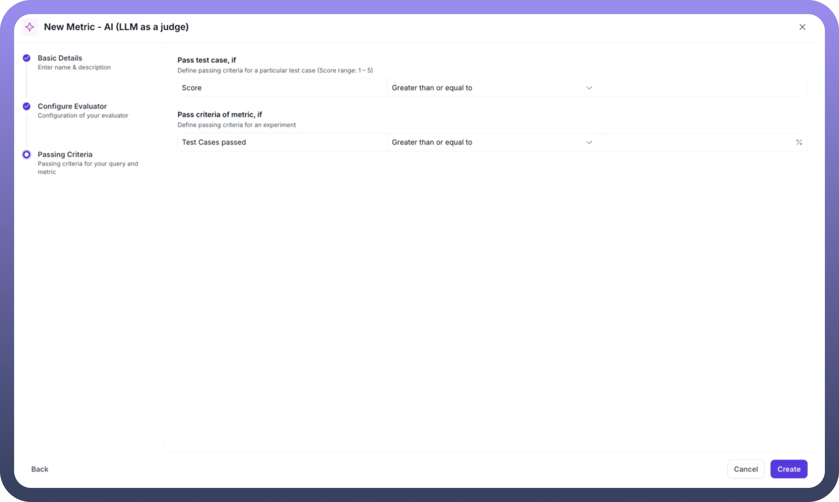The image size is (839, 502).
Task: Open Passing Criteria step label
Action: (x=65, y=155)
